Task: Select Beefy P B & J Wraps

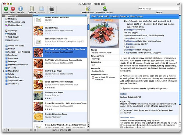Action: [x=60, y=74]
